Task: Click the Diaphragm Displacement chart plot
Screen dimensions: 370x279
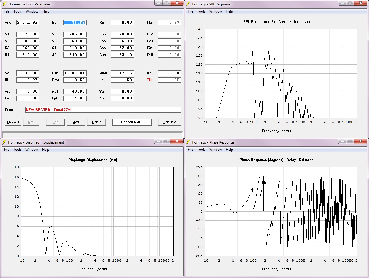Action: (x=97, y=211)
